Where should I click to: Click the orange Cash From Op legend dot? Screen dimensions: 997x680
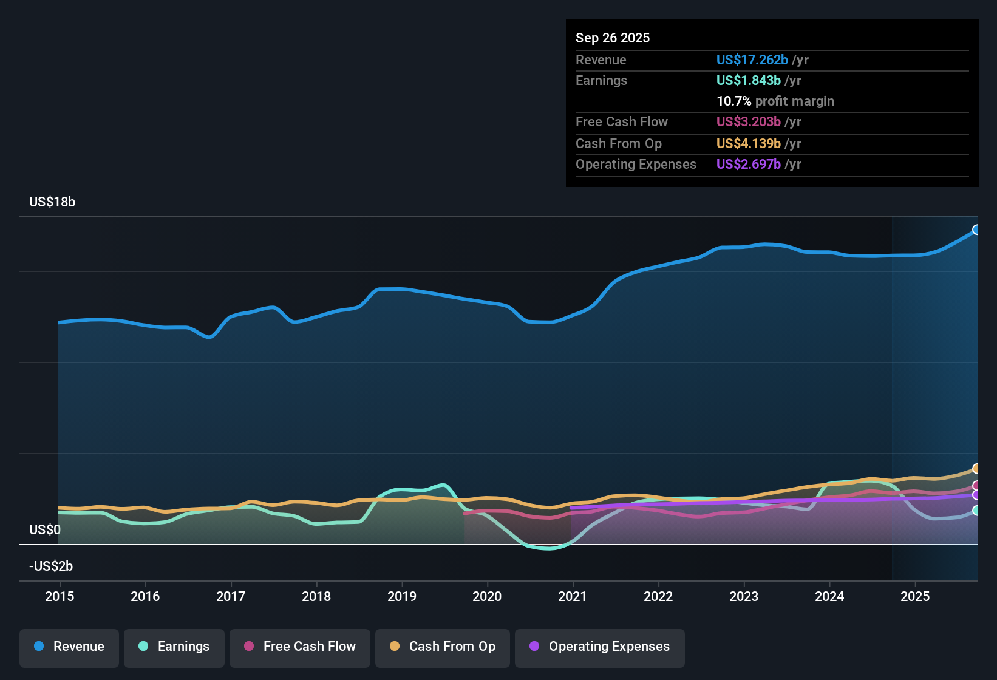(x=395, y=647)
